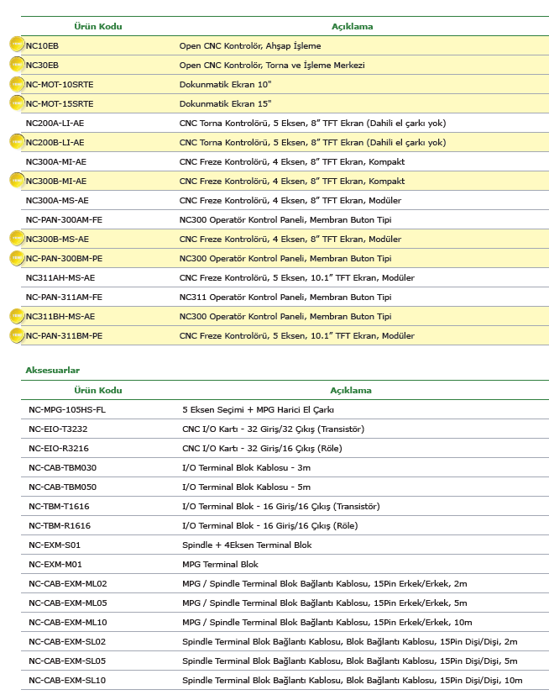Image resolution: width=549 pixels, height=695 pixels.
Task: Click the NC-MPG-105HS-FL accessory code
Action: (67, 410)
